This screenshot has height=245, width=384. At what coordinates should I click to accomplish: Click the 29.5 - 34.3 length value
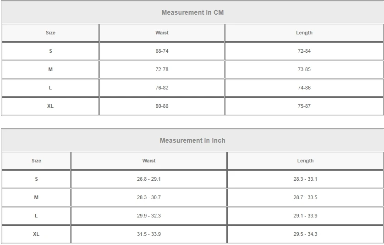(x=305, y=234)
